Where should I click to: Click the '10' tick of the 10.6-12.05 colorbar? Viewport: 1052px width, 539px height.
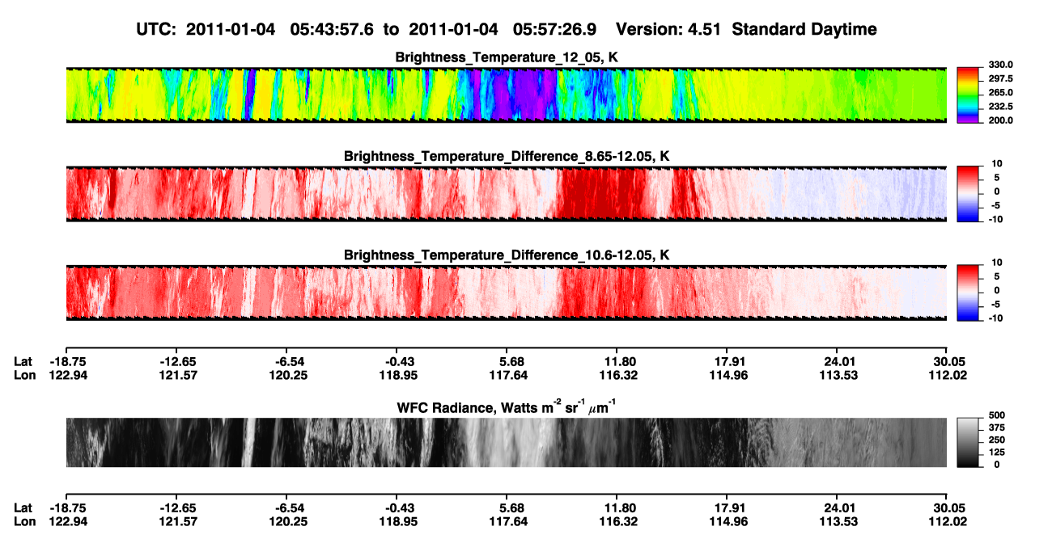click(x=996, y=262)
